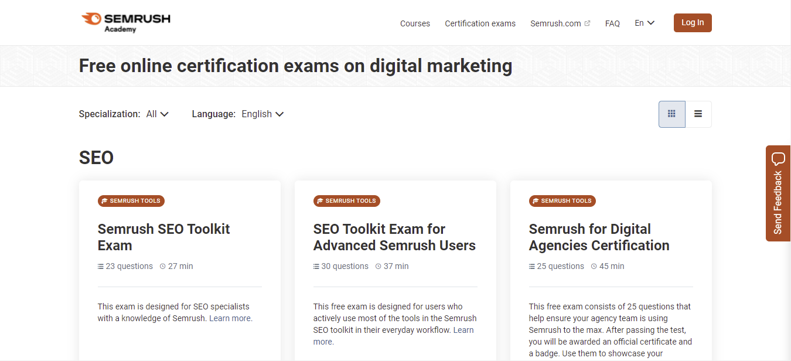The width and height of the screenshot is (791, 361).
Task: Open Semrush SEO Toolkit Exam title
Action: pyautogui.click(x=164, y=237)
